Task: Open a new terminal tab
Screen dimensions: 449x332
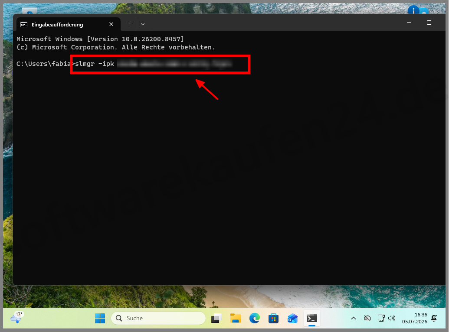Action: click(x=130, y=24)
